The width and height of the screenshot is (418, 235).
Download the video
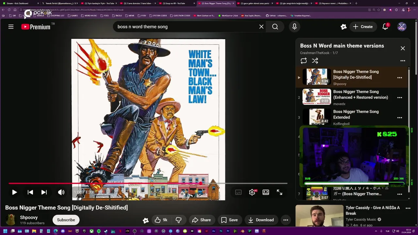pyautogui.click(x=261, y=220)
